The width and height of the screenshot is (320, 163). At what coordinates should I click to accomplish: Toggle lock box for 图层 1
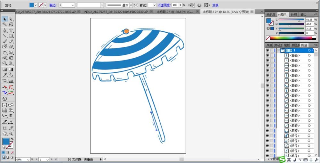[272, 51]
